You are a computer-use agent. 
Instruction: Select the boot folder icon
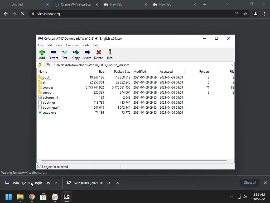(x=40, y=77)
